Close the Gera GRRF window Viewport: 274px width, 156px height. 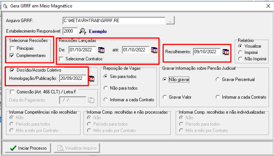coord(268,6)
